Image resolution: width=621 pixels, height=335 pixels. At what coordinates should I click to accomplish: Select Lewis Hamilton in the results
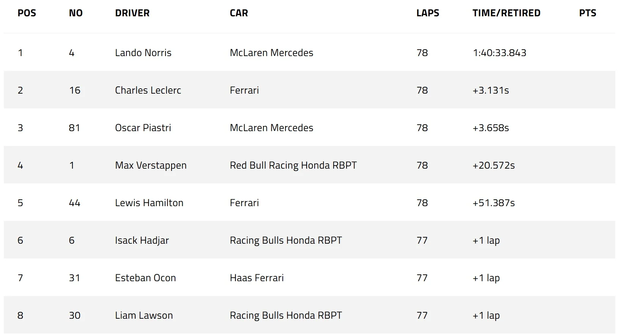pyautogui.click(x=149, y=203)
